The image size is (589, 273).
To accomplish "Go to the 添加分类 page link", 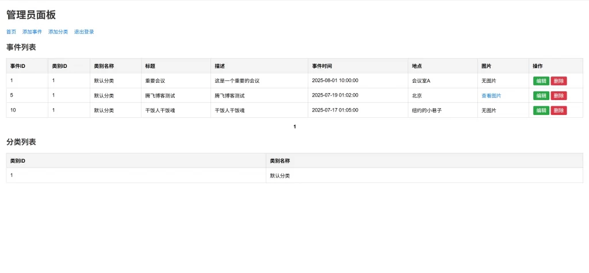I will (58, 32).
